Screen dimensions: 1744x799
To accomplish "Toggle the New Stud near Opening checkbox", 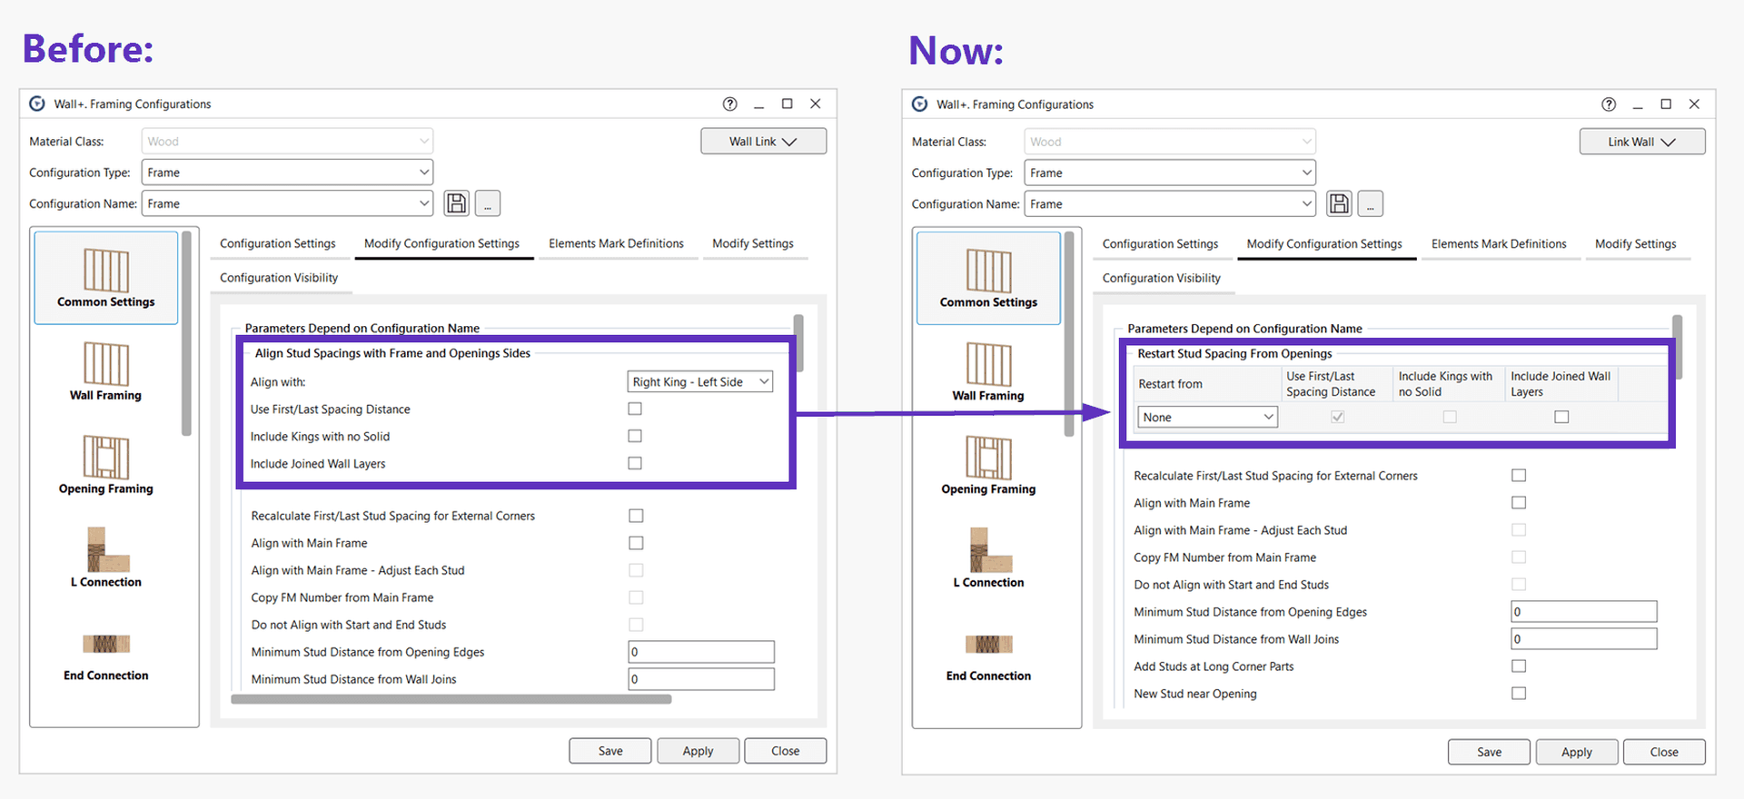I will [x=1519, y=694].
